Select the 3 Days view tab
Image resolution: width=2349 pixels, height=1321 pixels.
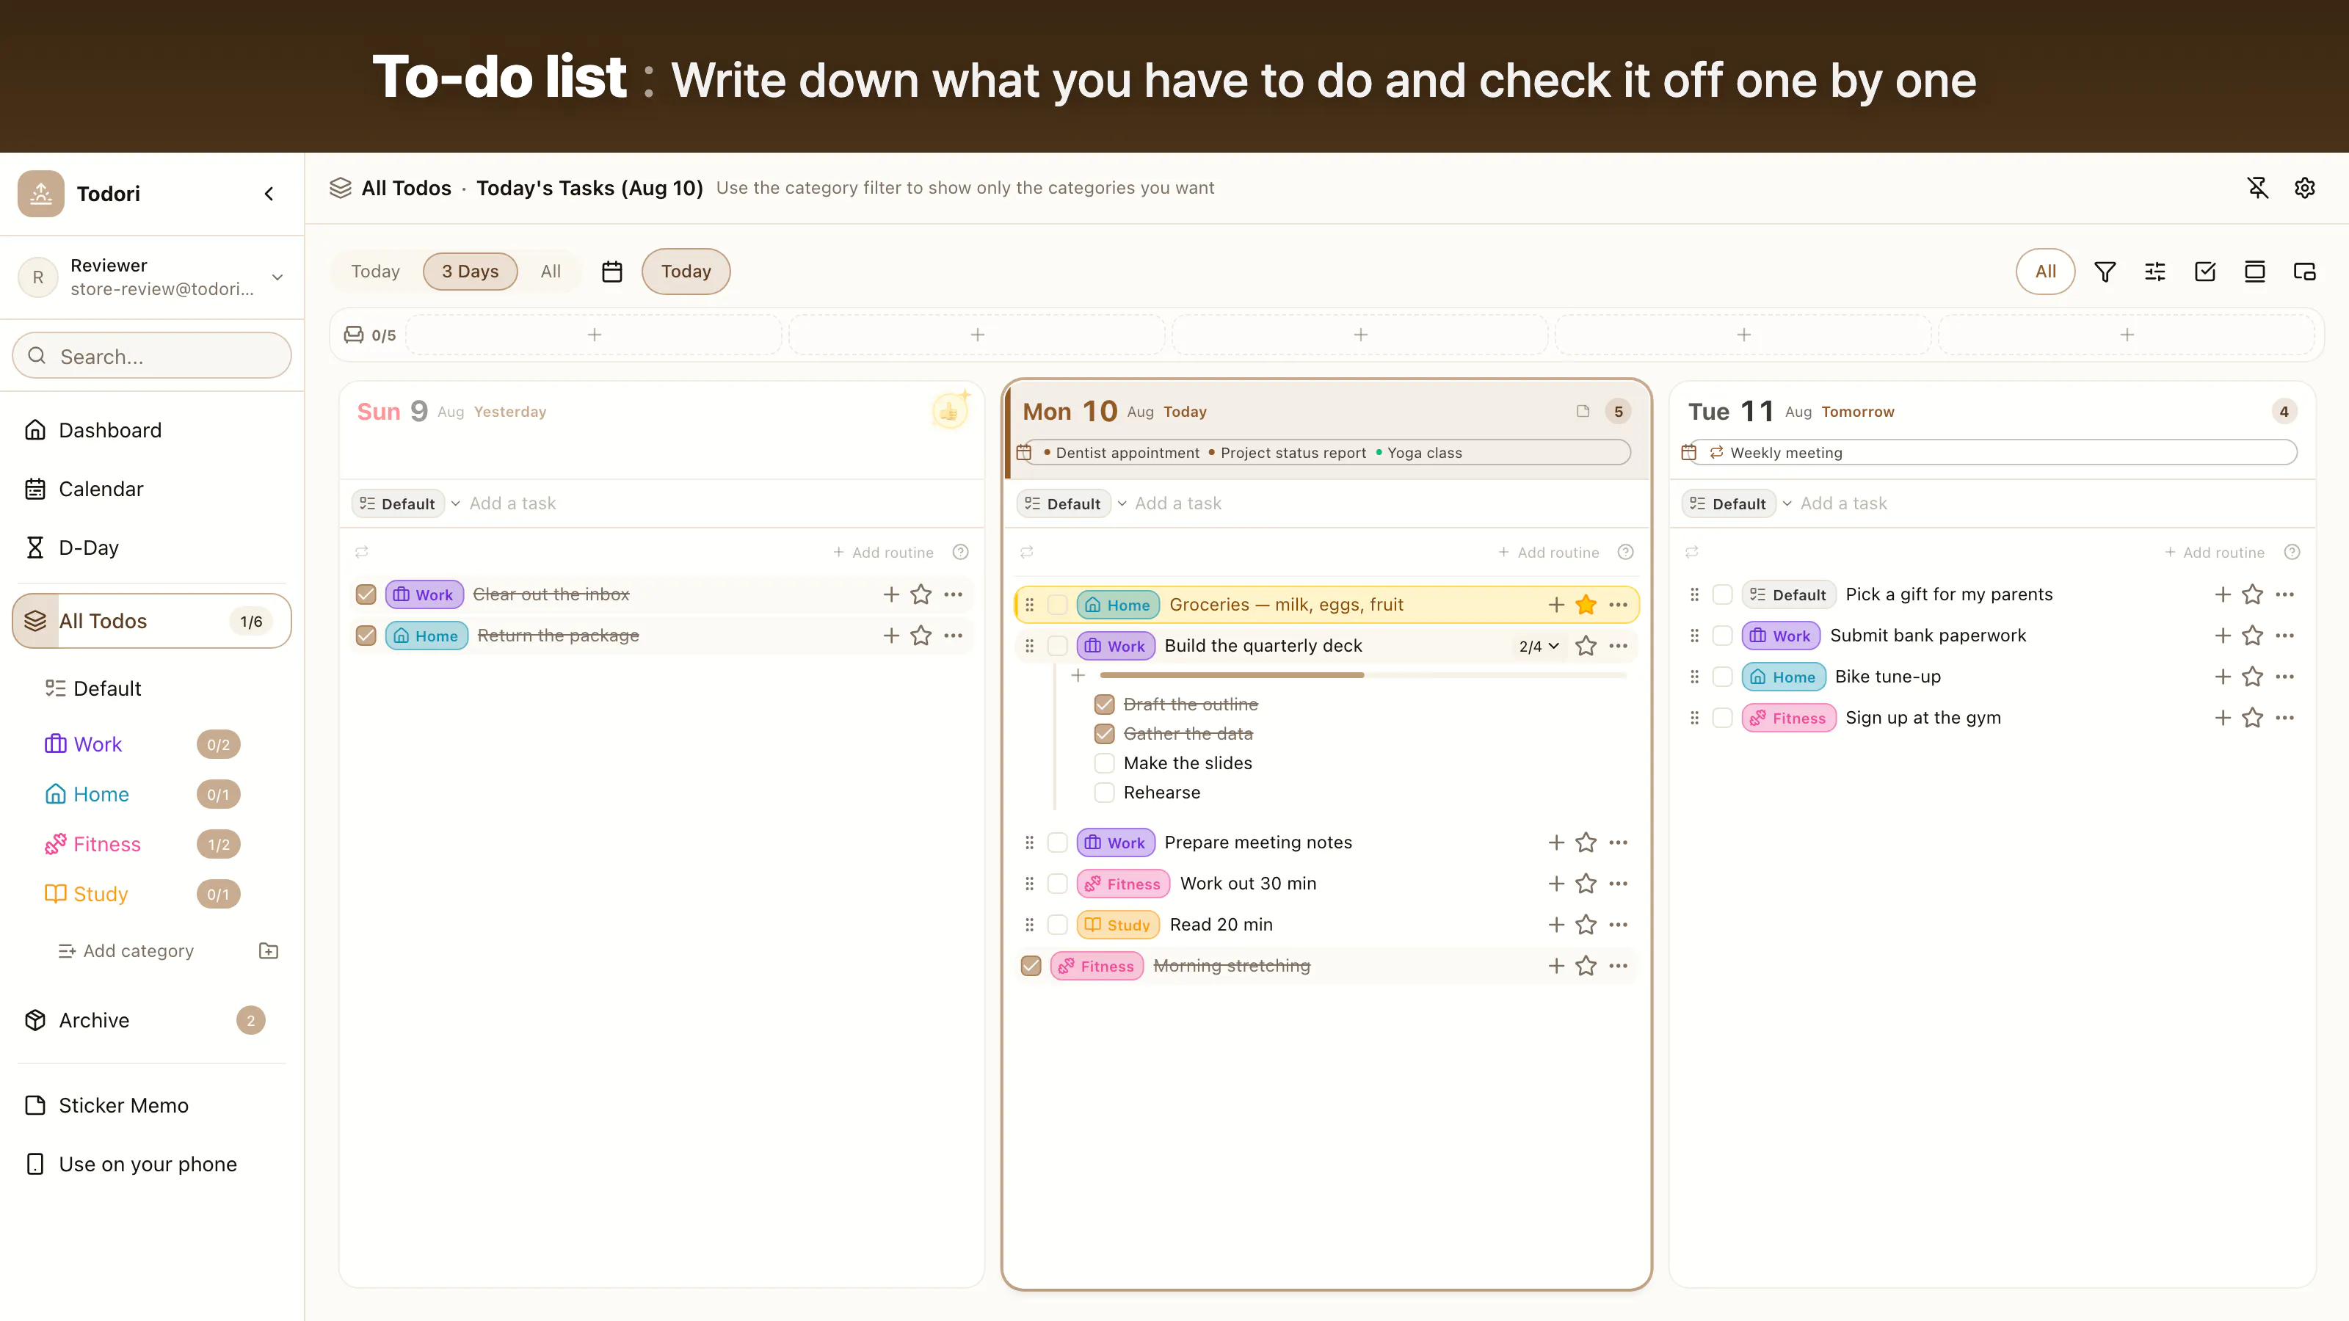pos(470,272)
